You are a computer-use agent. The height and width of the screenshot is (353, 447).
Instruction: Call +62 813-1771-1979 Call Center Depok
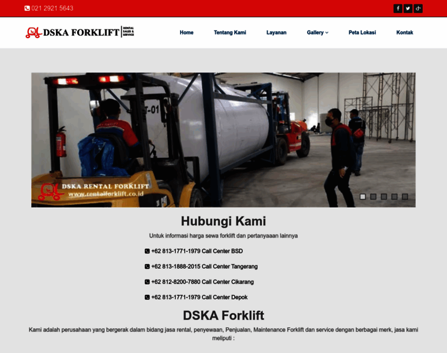(x=199, y=297)
